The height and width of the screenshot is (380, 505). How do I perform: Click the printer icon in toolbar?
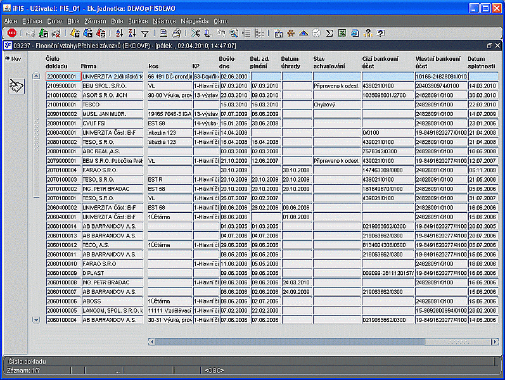click(163, 33)
